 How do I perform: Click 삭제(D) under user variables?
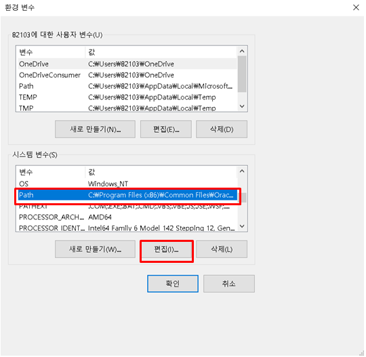pos(222,129)
